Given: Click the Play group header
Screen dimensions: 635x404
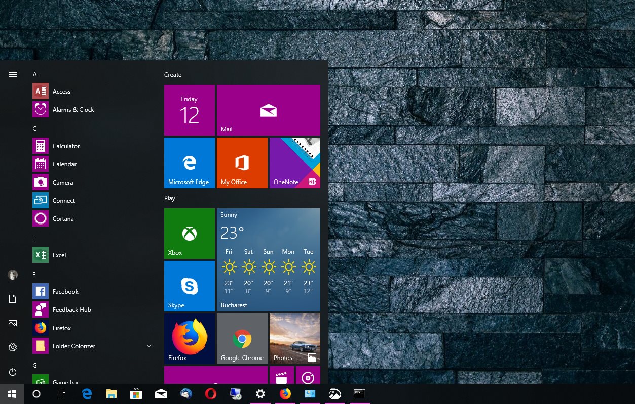Looking at the screenshot, I should click(170, 198).
